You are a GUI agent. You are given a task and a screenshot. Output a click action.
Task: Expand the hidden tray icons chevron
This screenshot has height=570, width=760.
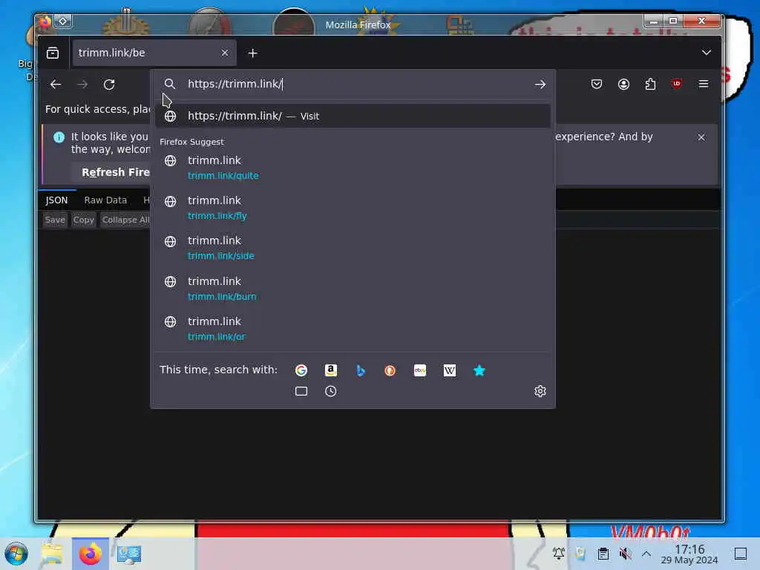point(646,553)
